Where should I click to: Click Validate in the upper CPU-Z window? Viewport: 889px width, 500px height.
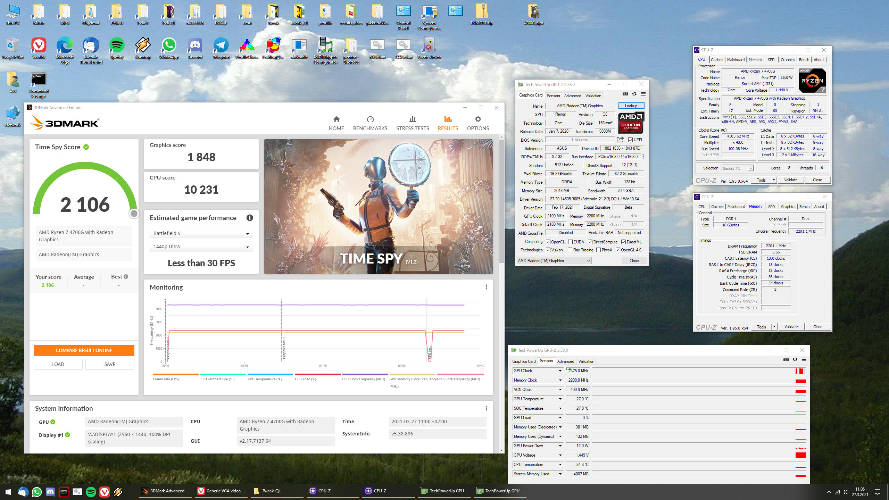pos(791,180)
